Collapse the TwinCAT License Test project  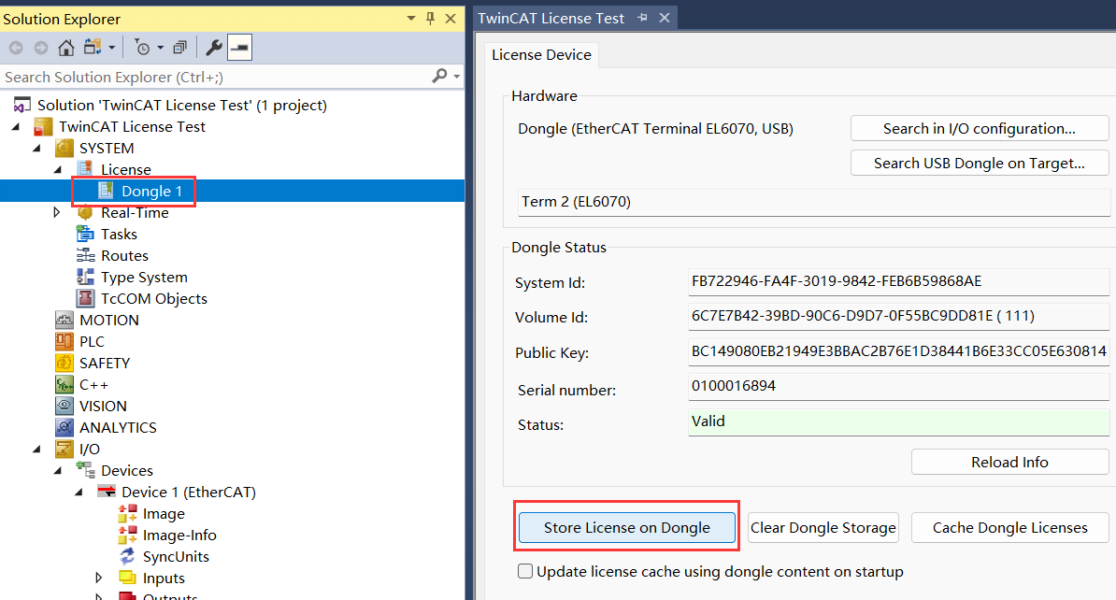click(x=16, y=127)
